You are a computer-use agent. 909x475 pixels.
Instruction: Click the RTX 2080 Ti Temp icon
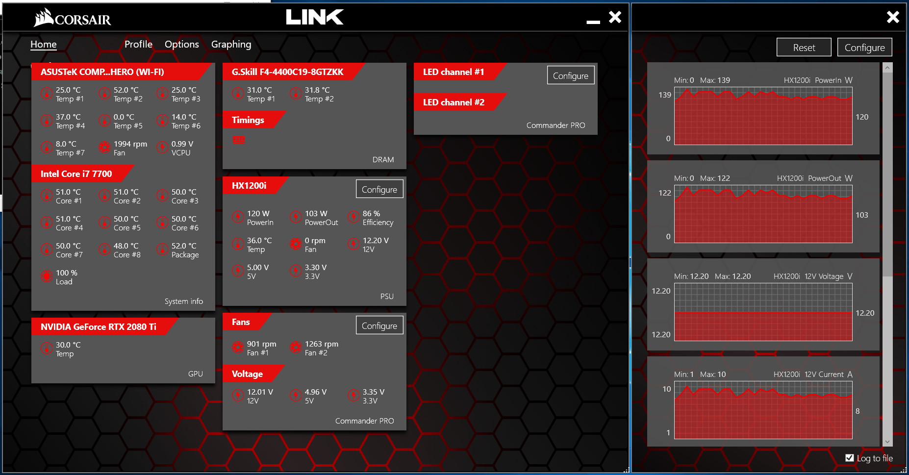click(x=47, y=348)
